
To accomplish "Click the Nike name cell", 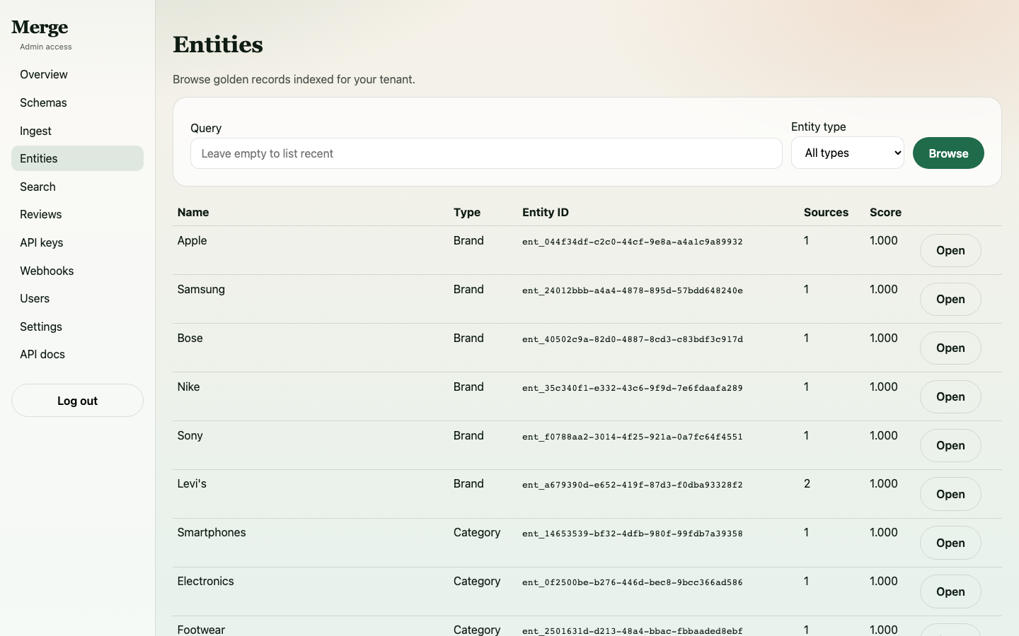I will [188, 387].
